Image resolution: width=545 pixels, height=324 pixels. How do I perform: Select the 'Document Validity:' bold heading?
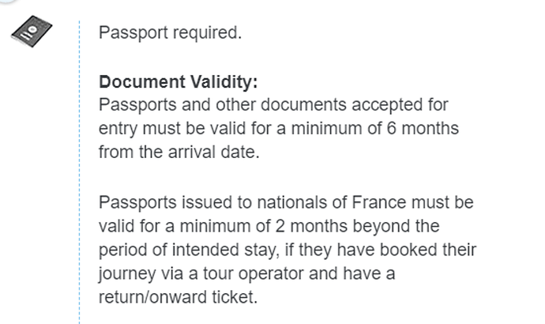(x=179, y=82)
